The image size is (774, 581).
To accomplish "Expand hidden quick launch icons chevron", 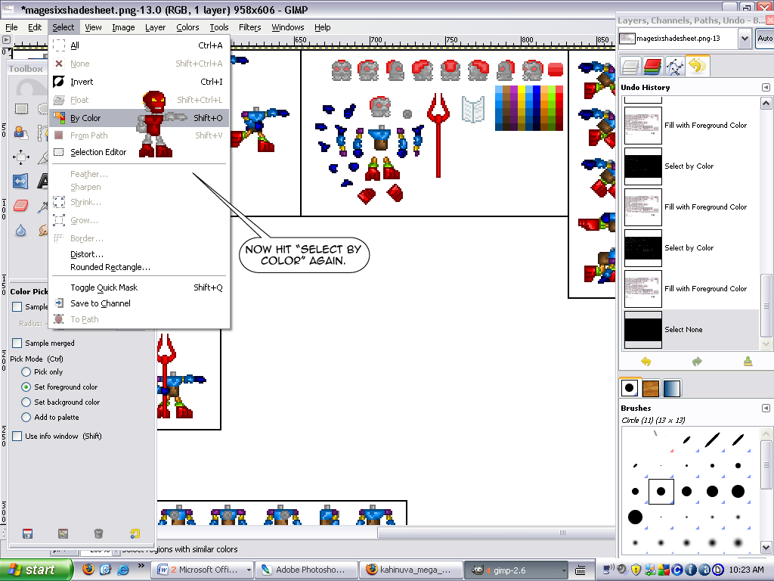I will click(141, 566).
